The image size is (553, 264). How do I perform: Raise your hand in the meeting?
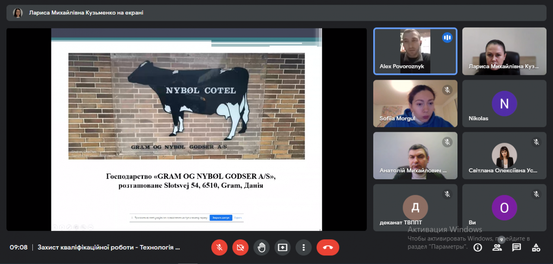click(x=261, y=247)
